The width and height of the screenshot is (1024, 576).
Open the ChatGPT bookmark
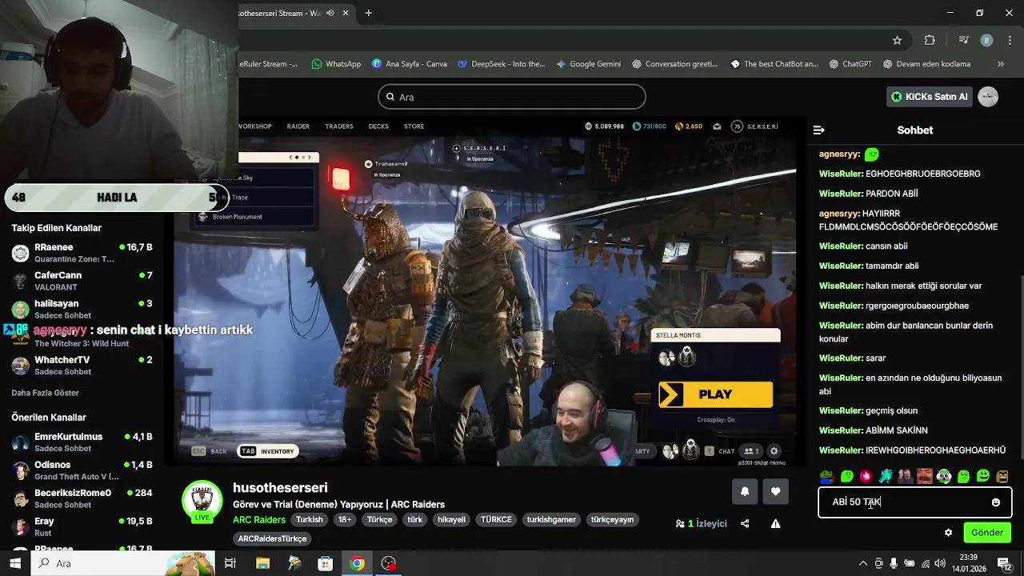850,64
